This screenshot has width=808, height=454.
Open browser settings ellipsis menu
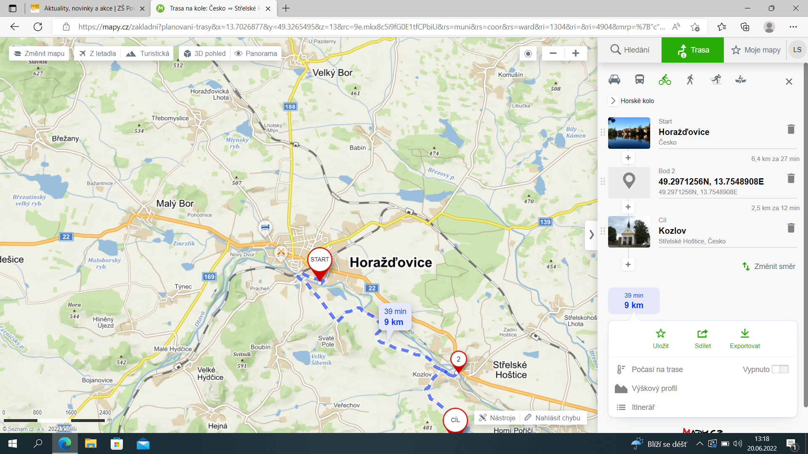coord(793,27)
